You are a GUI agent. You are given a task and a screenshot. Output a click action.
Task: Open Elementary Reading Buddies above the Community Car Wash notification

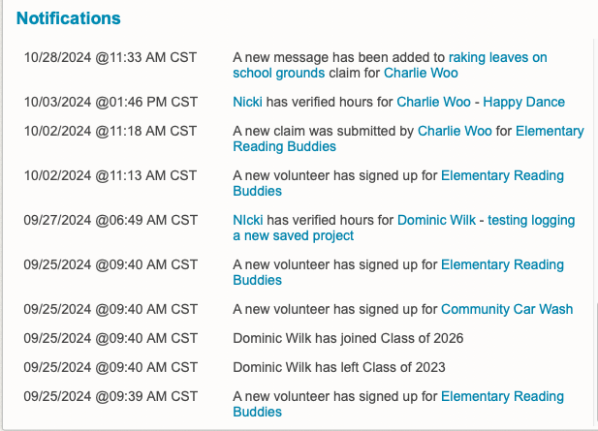(502, 264)
